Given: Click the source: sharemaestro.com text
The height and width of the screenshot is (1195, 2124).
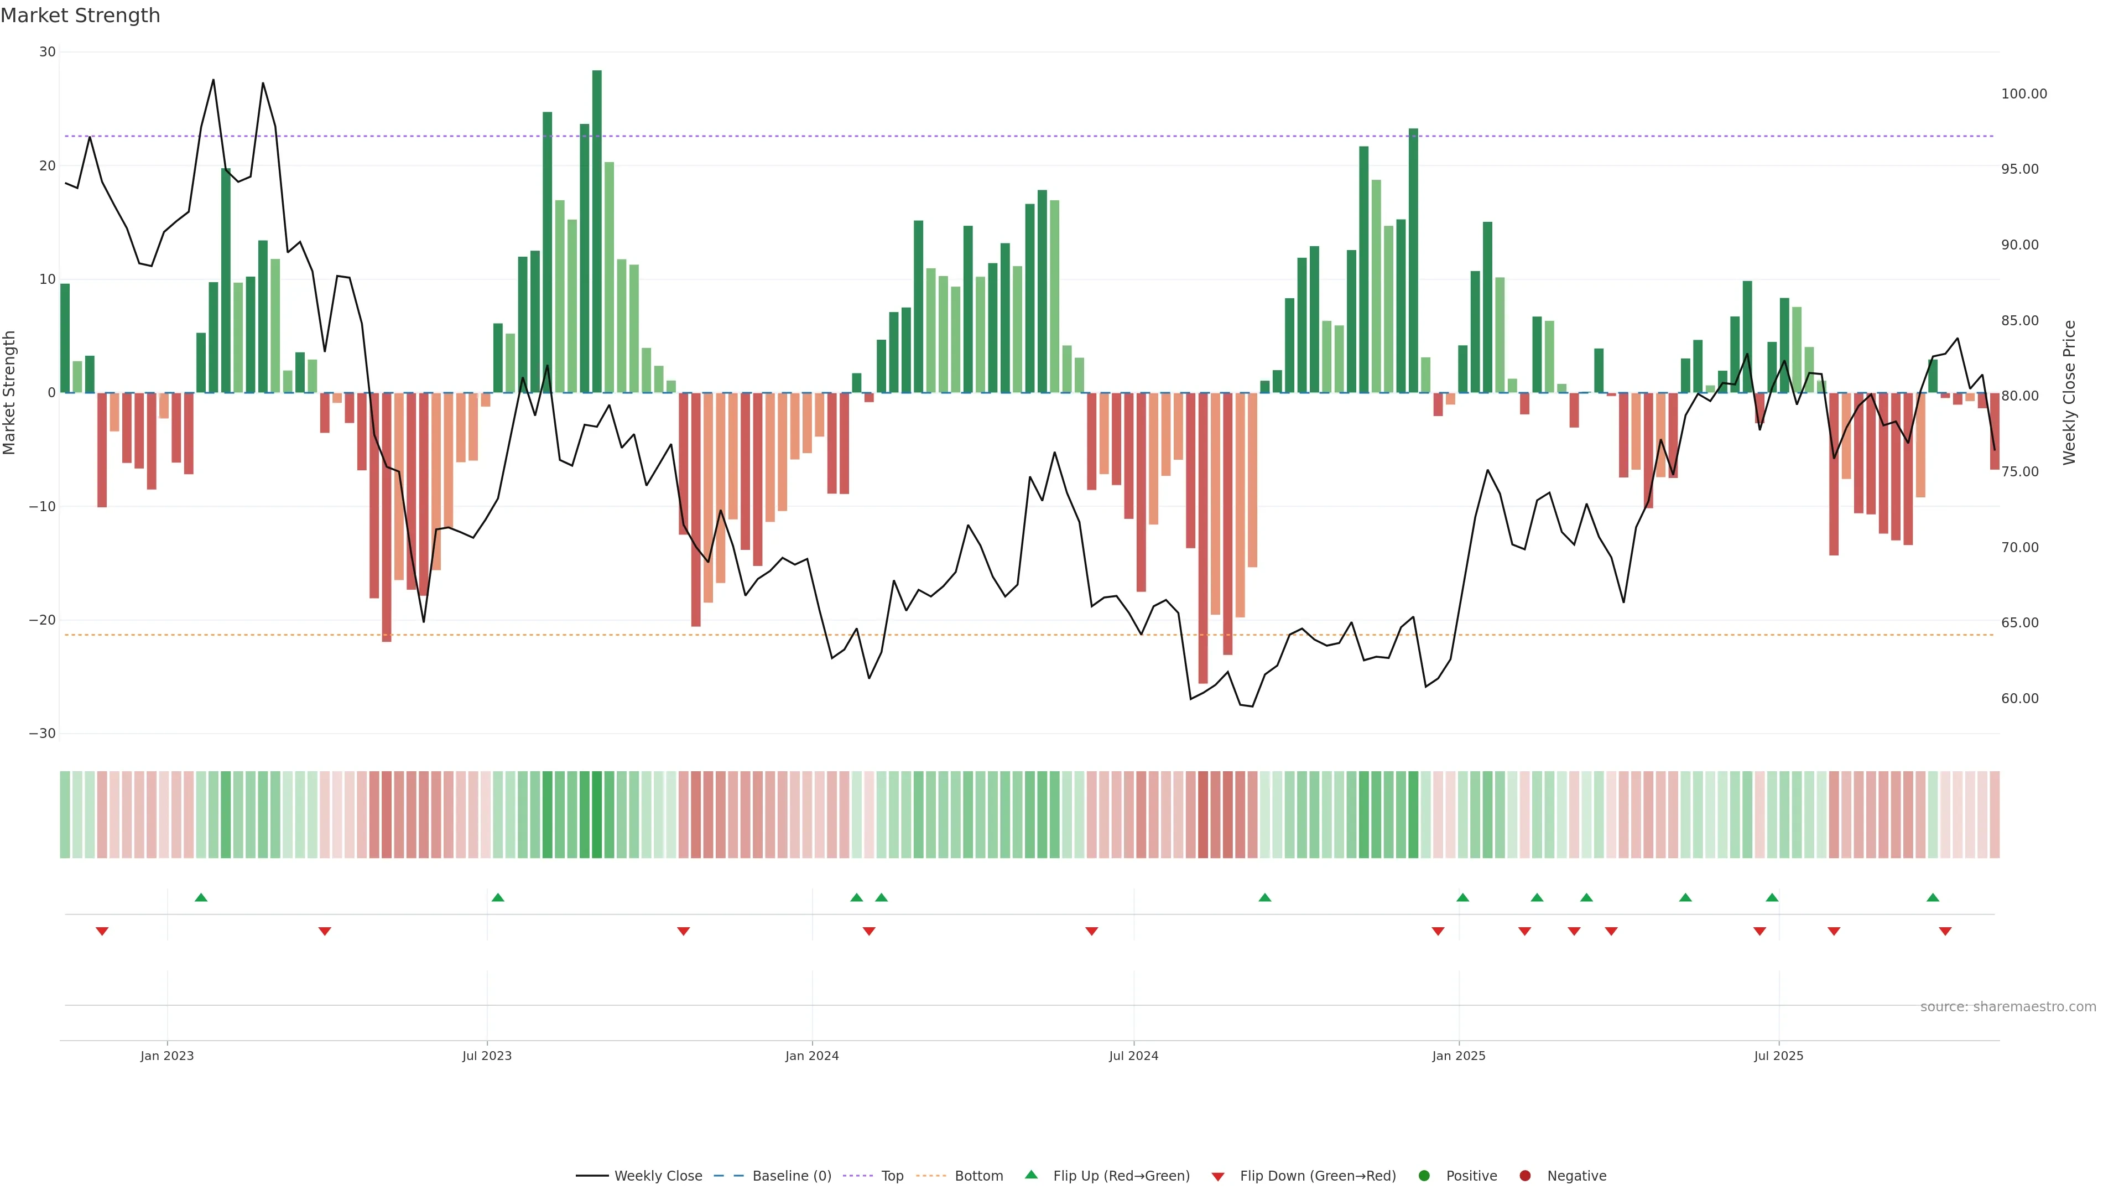Looking at the screenshot, I should pos(2008,1006).
